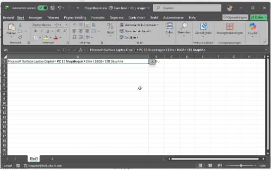
Task: Center cell text horizontally
Action: coord(81,31)
